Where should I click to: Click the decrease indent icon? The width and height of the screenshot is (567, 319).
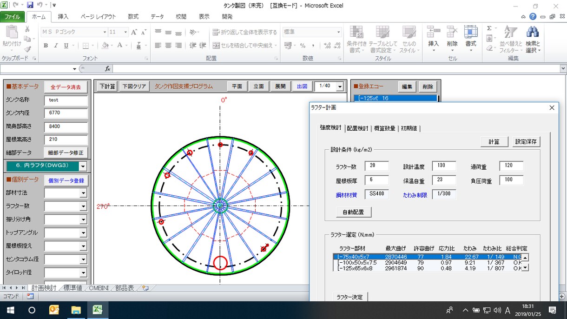coord(193,46)
